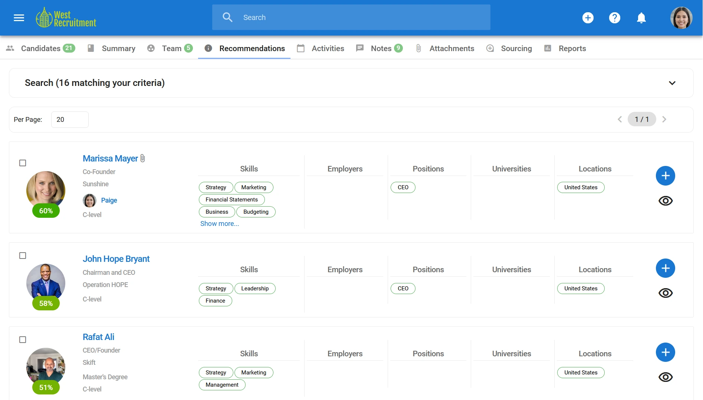
Task: Open the Sourcing tab
Action: click(x=516, y=48)
